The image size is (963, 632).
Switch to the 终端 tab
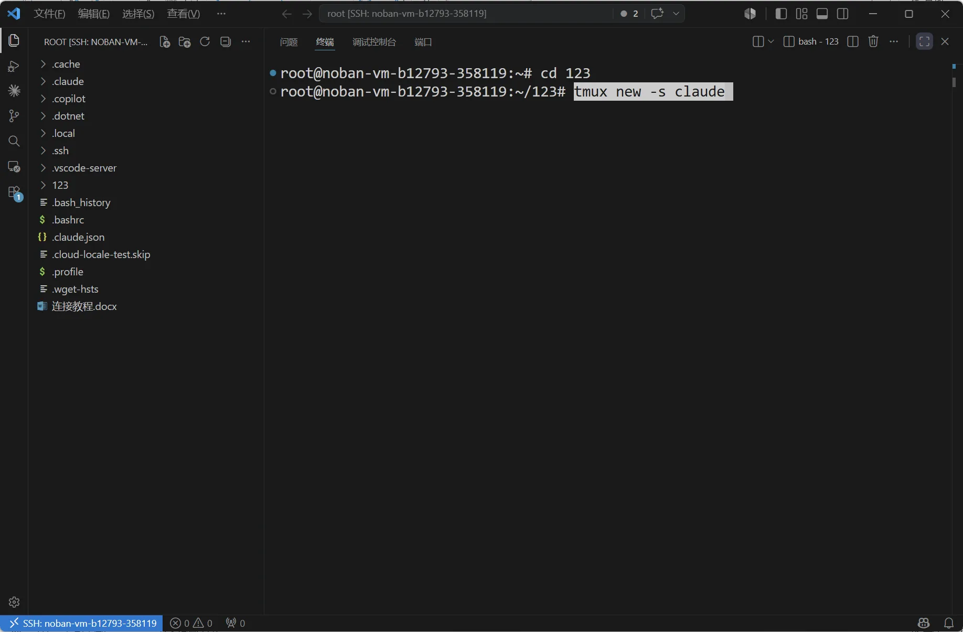click(x=325, y=42)
